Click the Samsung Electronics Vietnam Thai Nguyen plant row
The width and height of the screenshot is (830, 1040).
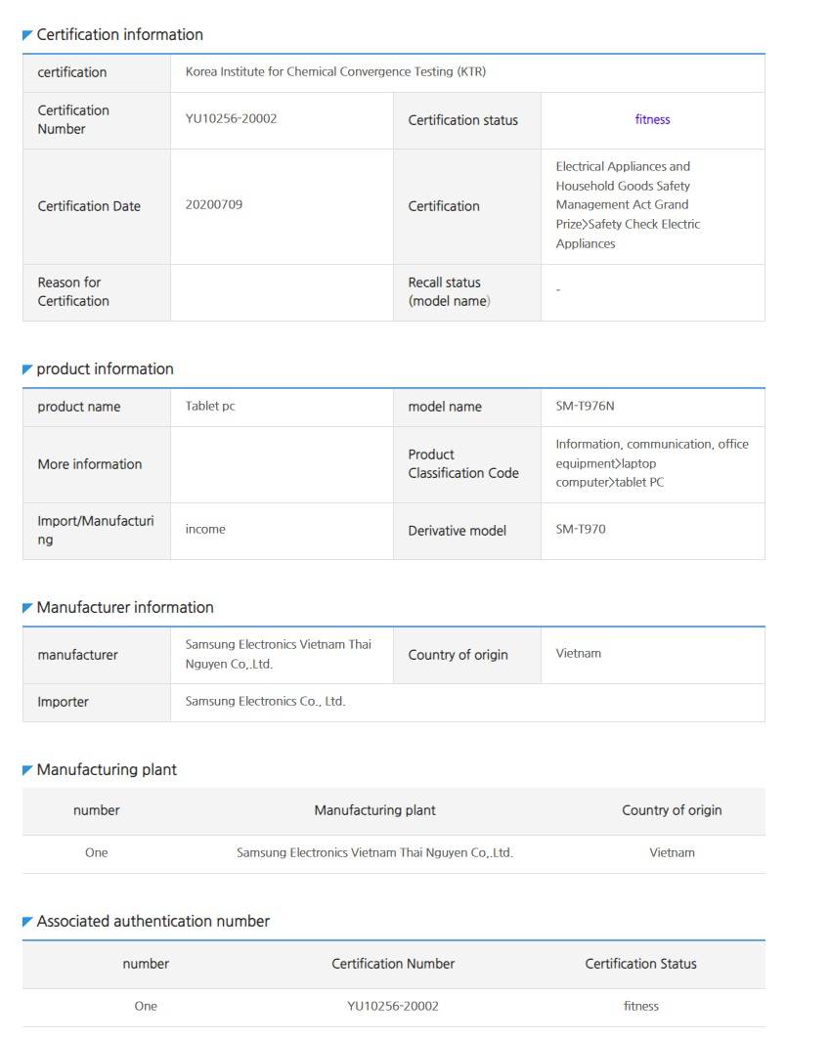click(393, 853)
